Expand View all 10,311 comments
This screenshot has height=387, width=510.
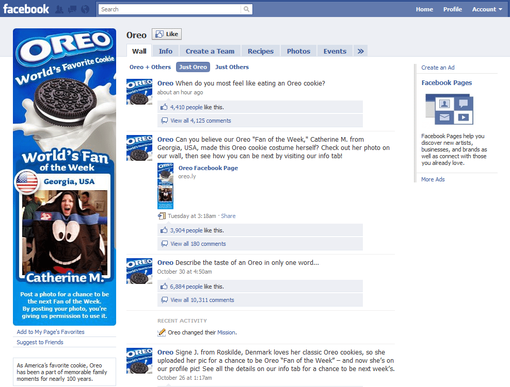pos(202,300)
